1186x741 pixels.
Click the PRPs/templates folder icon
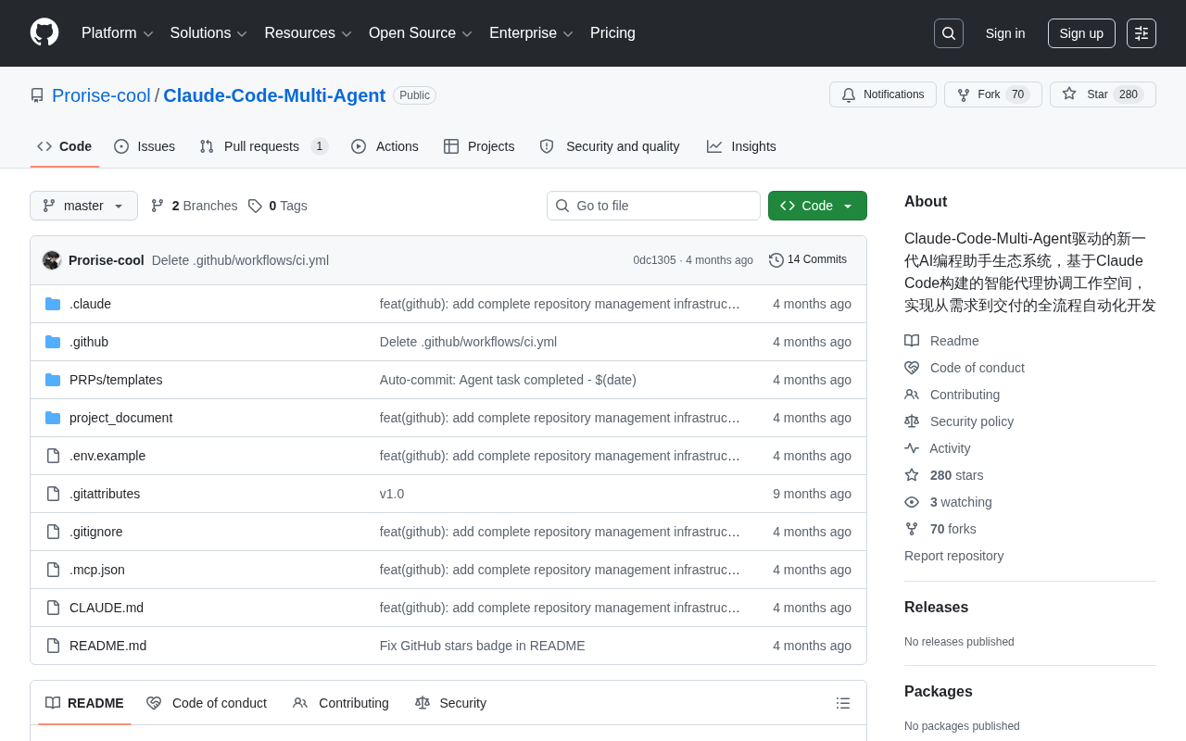coord(53,380)
